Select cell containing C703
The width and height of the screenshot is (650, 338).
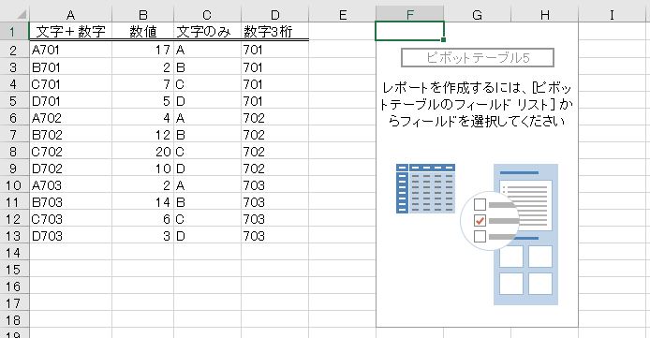click(70, 219)
